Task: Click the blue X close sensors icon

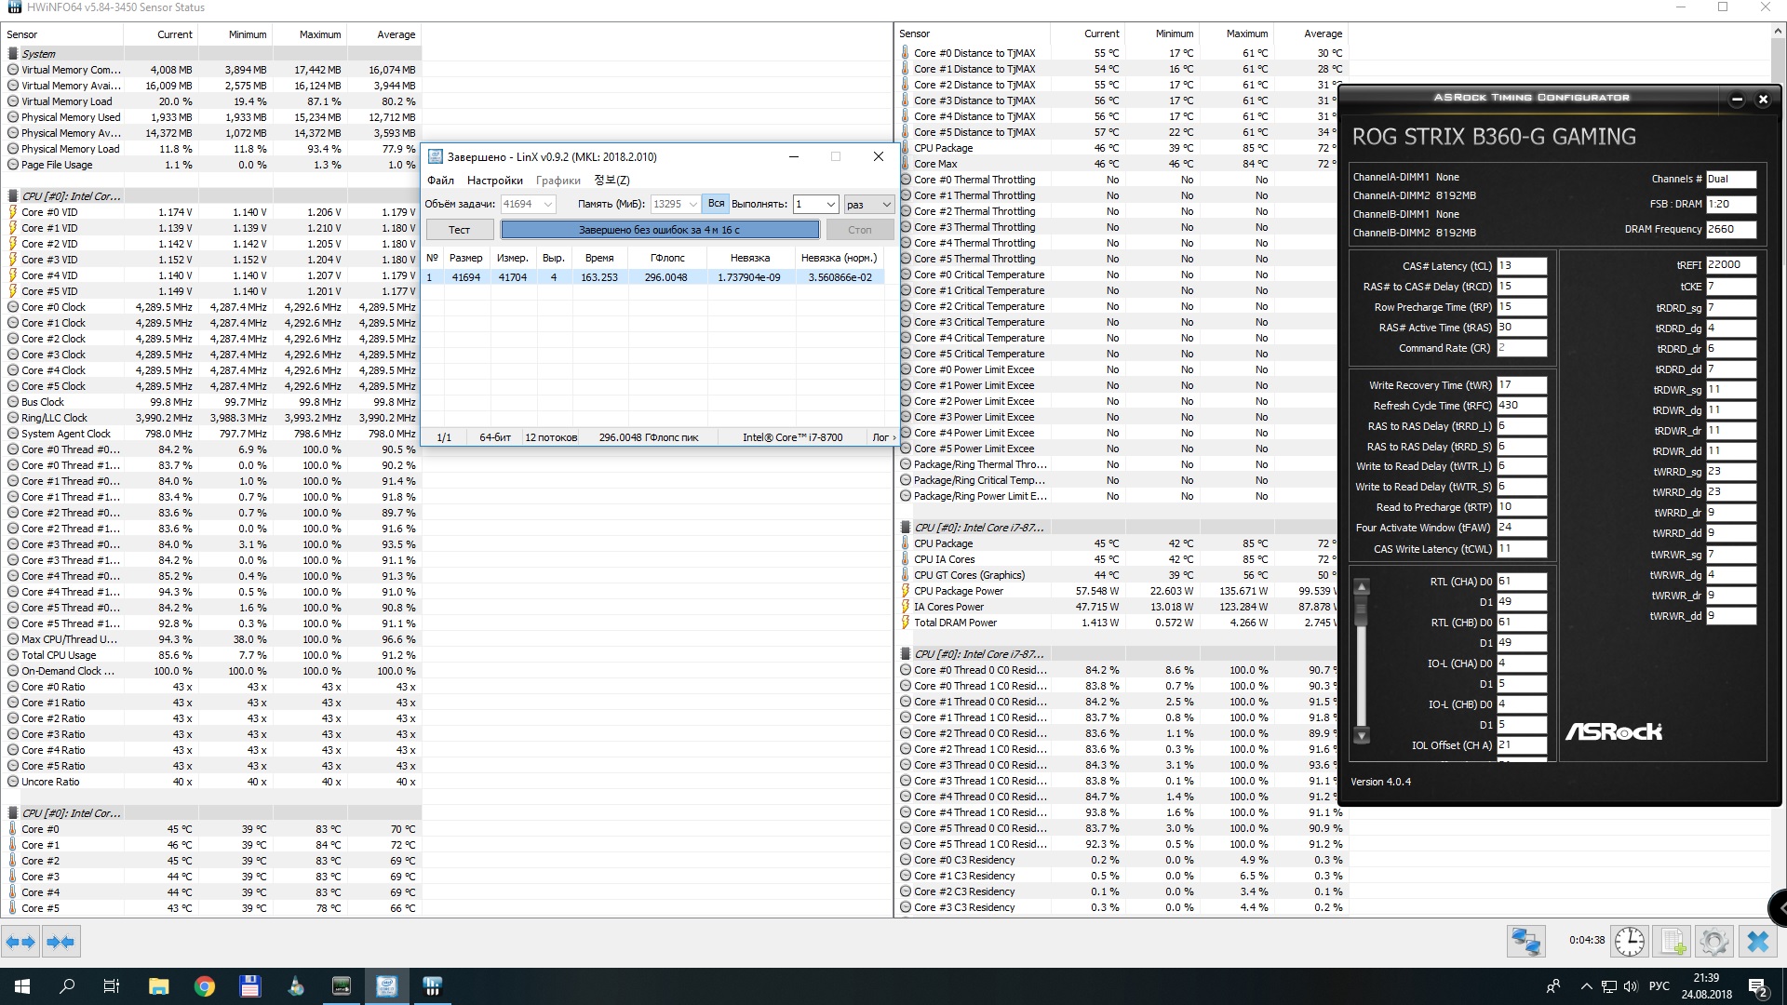Action: (x=1757, y=942)
